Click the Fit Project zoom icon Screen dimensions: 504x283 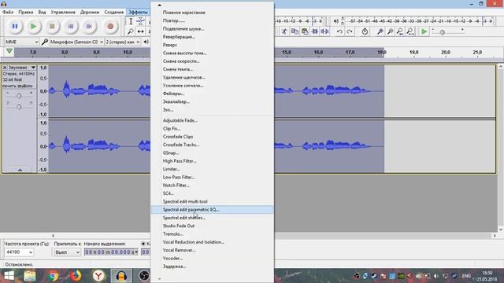coord(410,31)
